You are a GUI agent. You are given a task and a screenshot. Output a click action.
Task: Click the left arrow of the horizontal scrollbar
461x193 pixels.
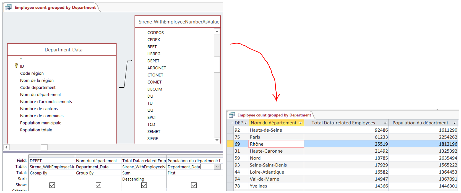[x=6, y=147]
